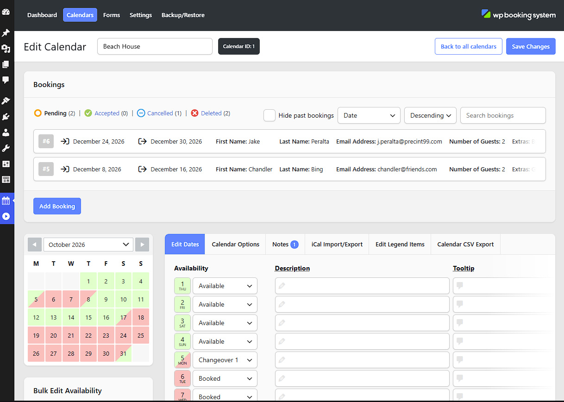The height and width of the screenshot is (402, 564).
Task: Open Appearance paintbrush icon
Action: point(6,101)
